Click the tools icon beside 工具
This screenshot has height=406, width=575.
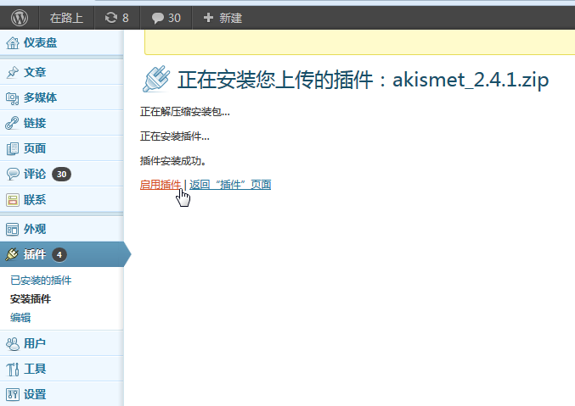click(x=13, y=369)
